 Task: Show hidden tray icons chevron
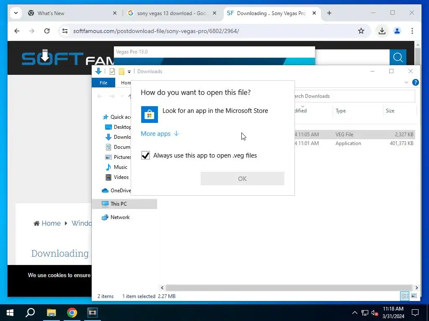(x=354, y=313)
